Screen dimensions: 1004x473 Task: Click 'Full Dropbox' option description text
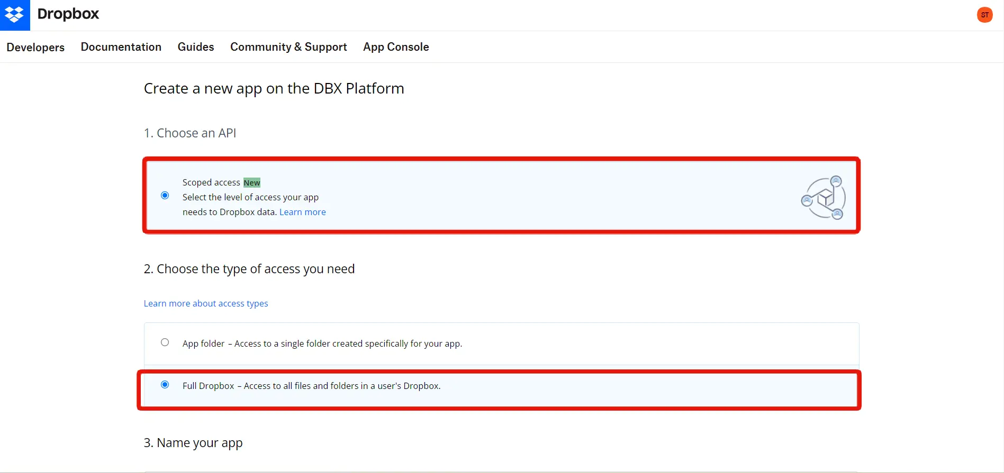312,386
